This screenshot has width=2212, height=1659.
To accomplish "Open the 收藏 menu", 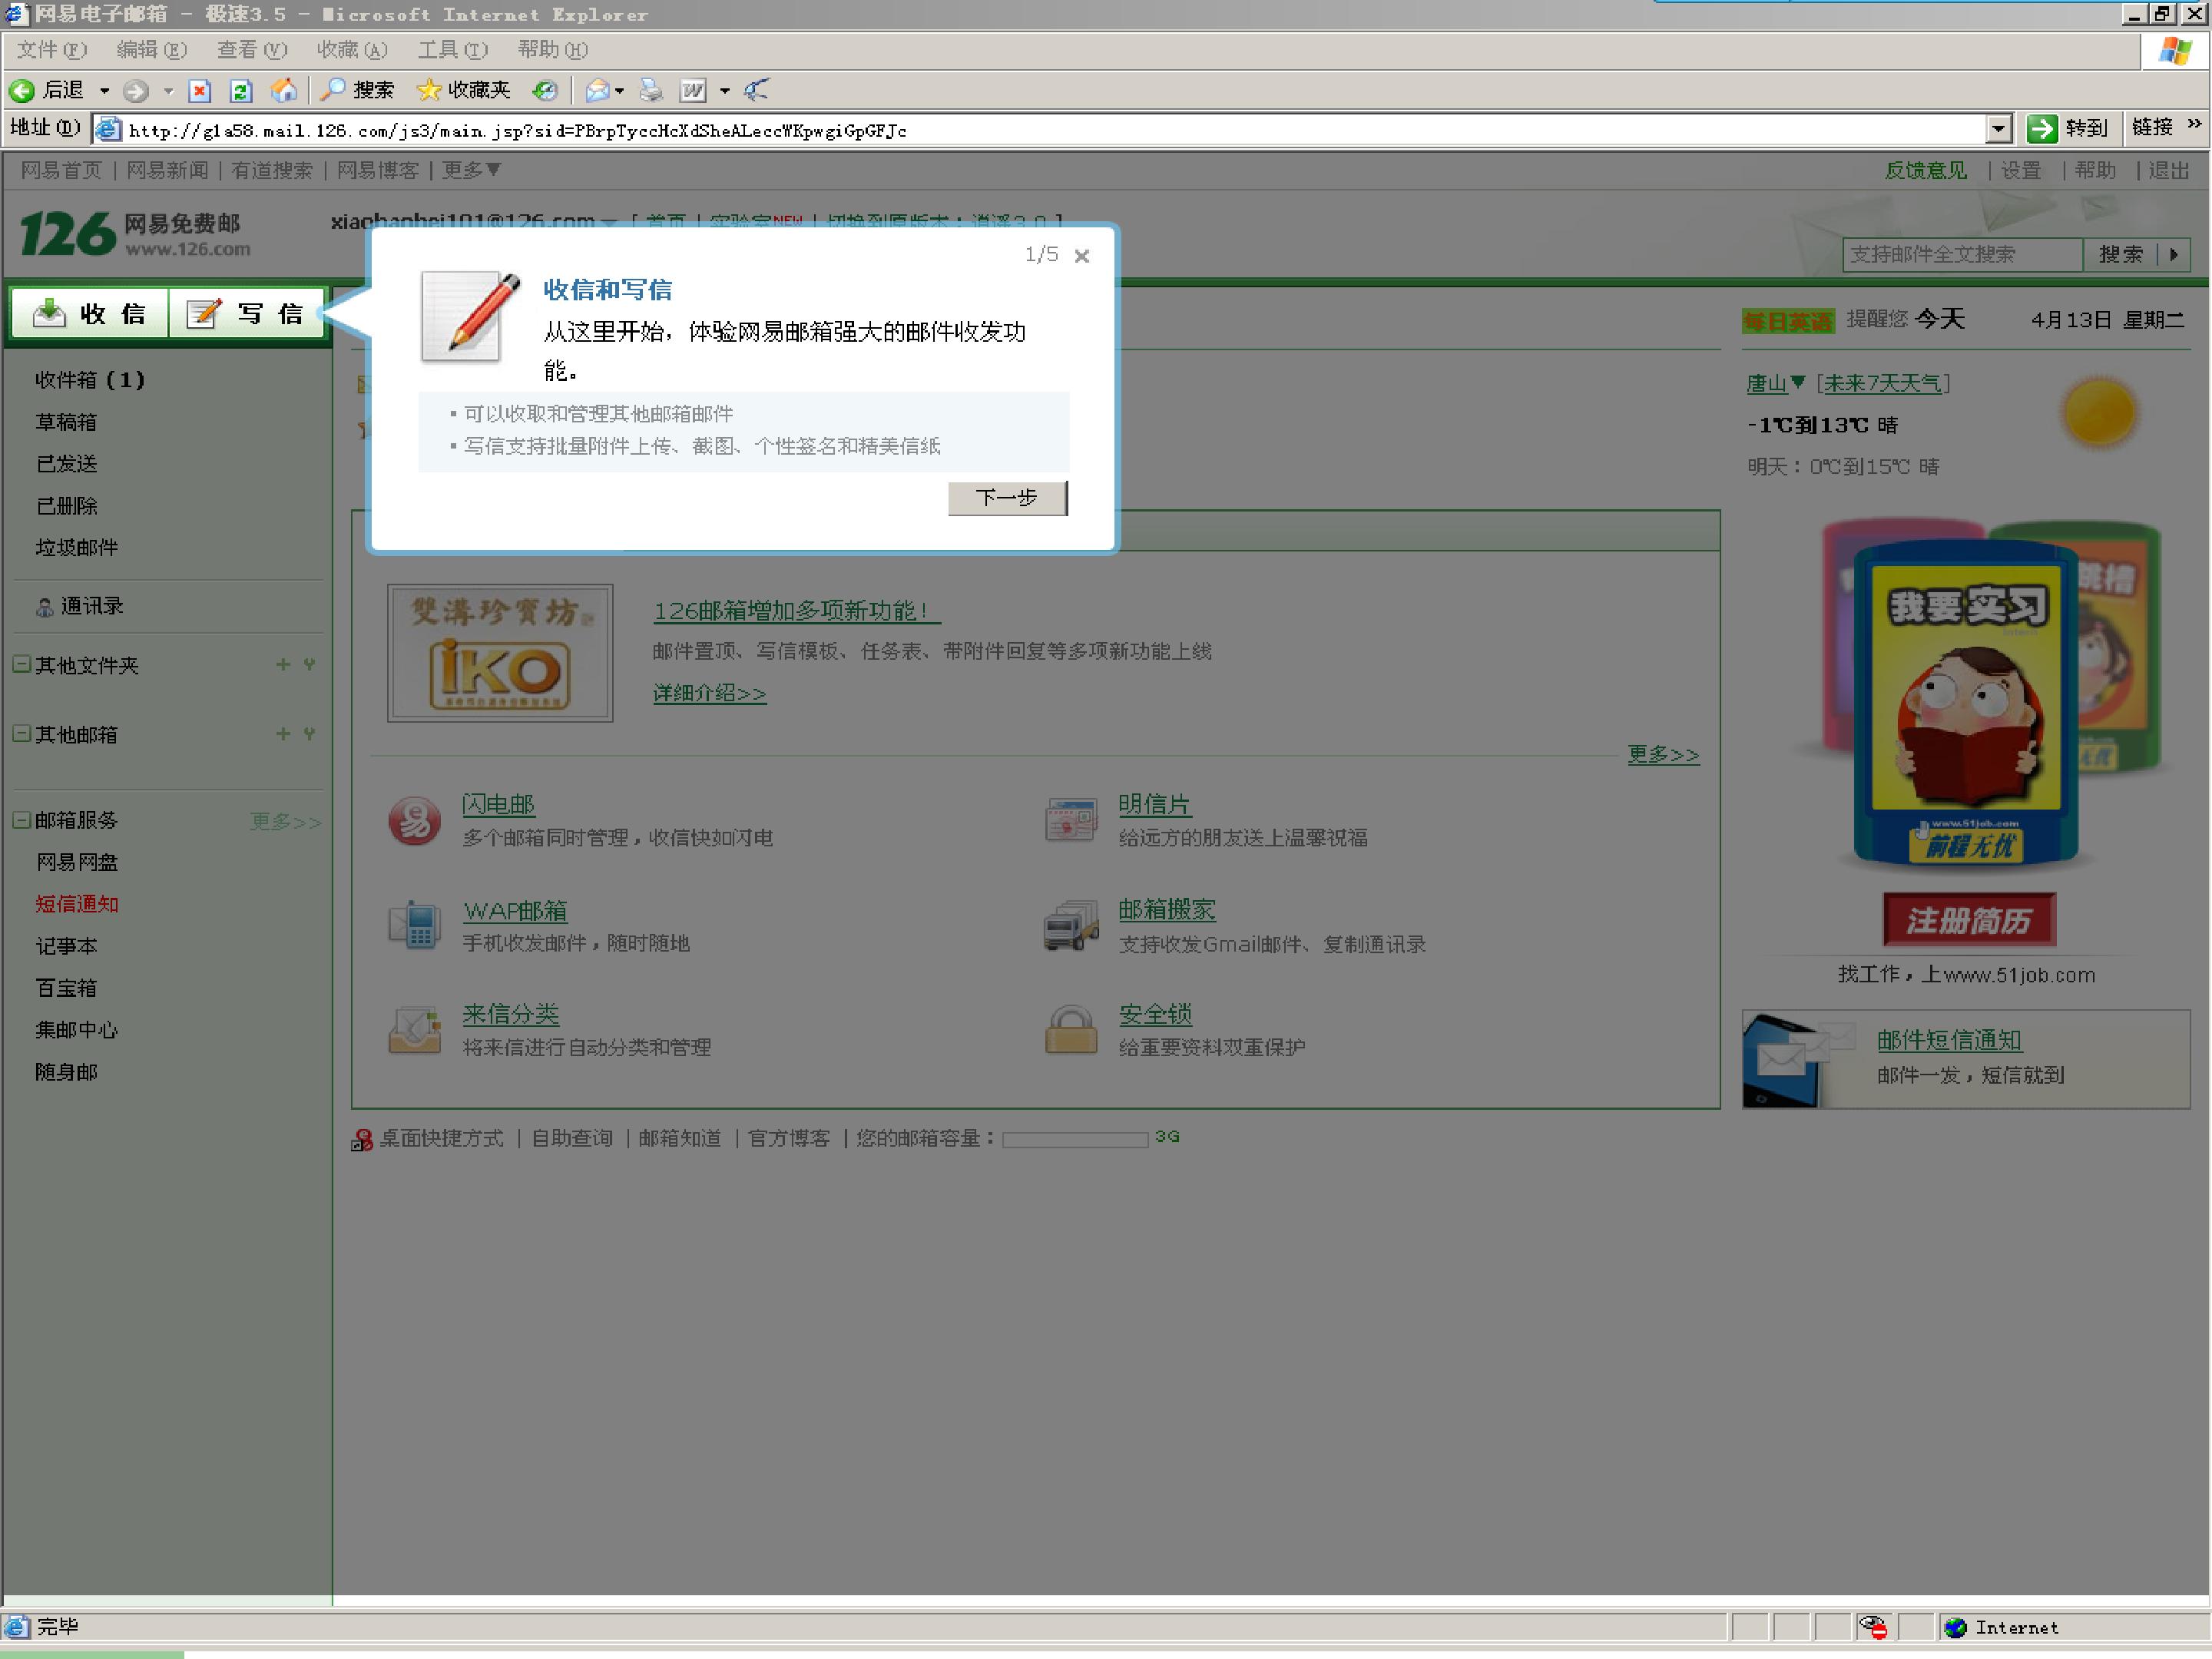I will click(x=352, y=49).
